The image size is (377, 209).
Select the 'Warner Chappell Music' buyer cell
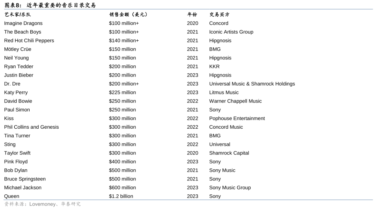[x=235, y=101]
